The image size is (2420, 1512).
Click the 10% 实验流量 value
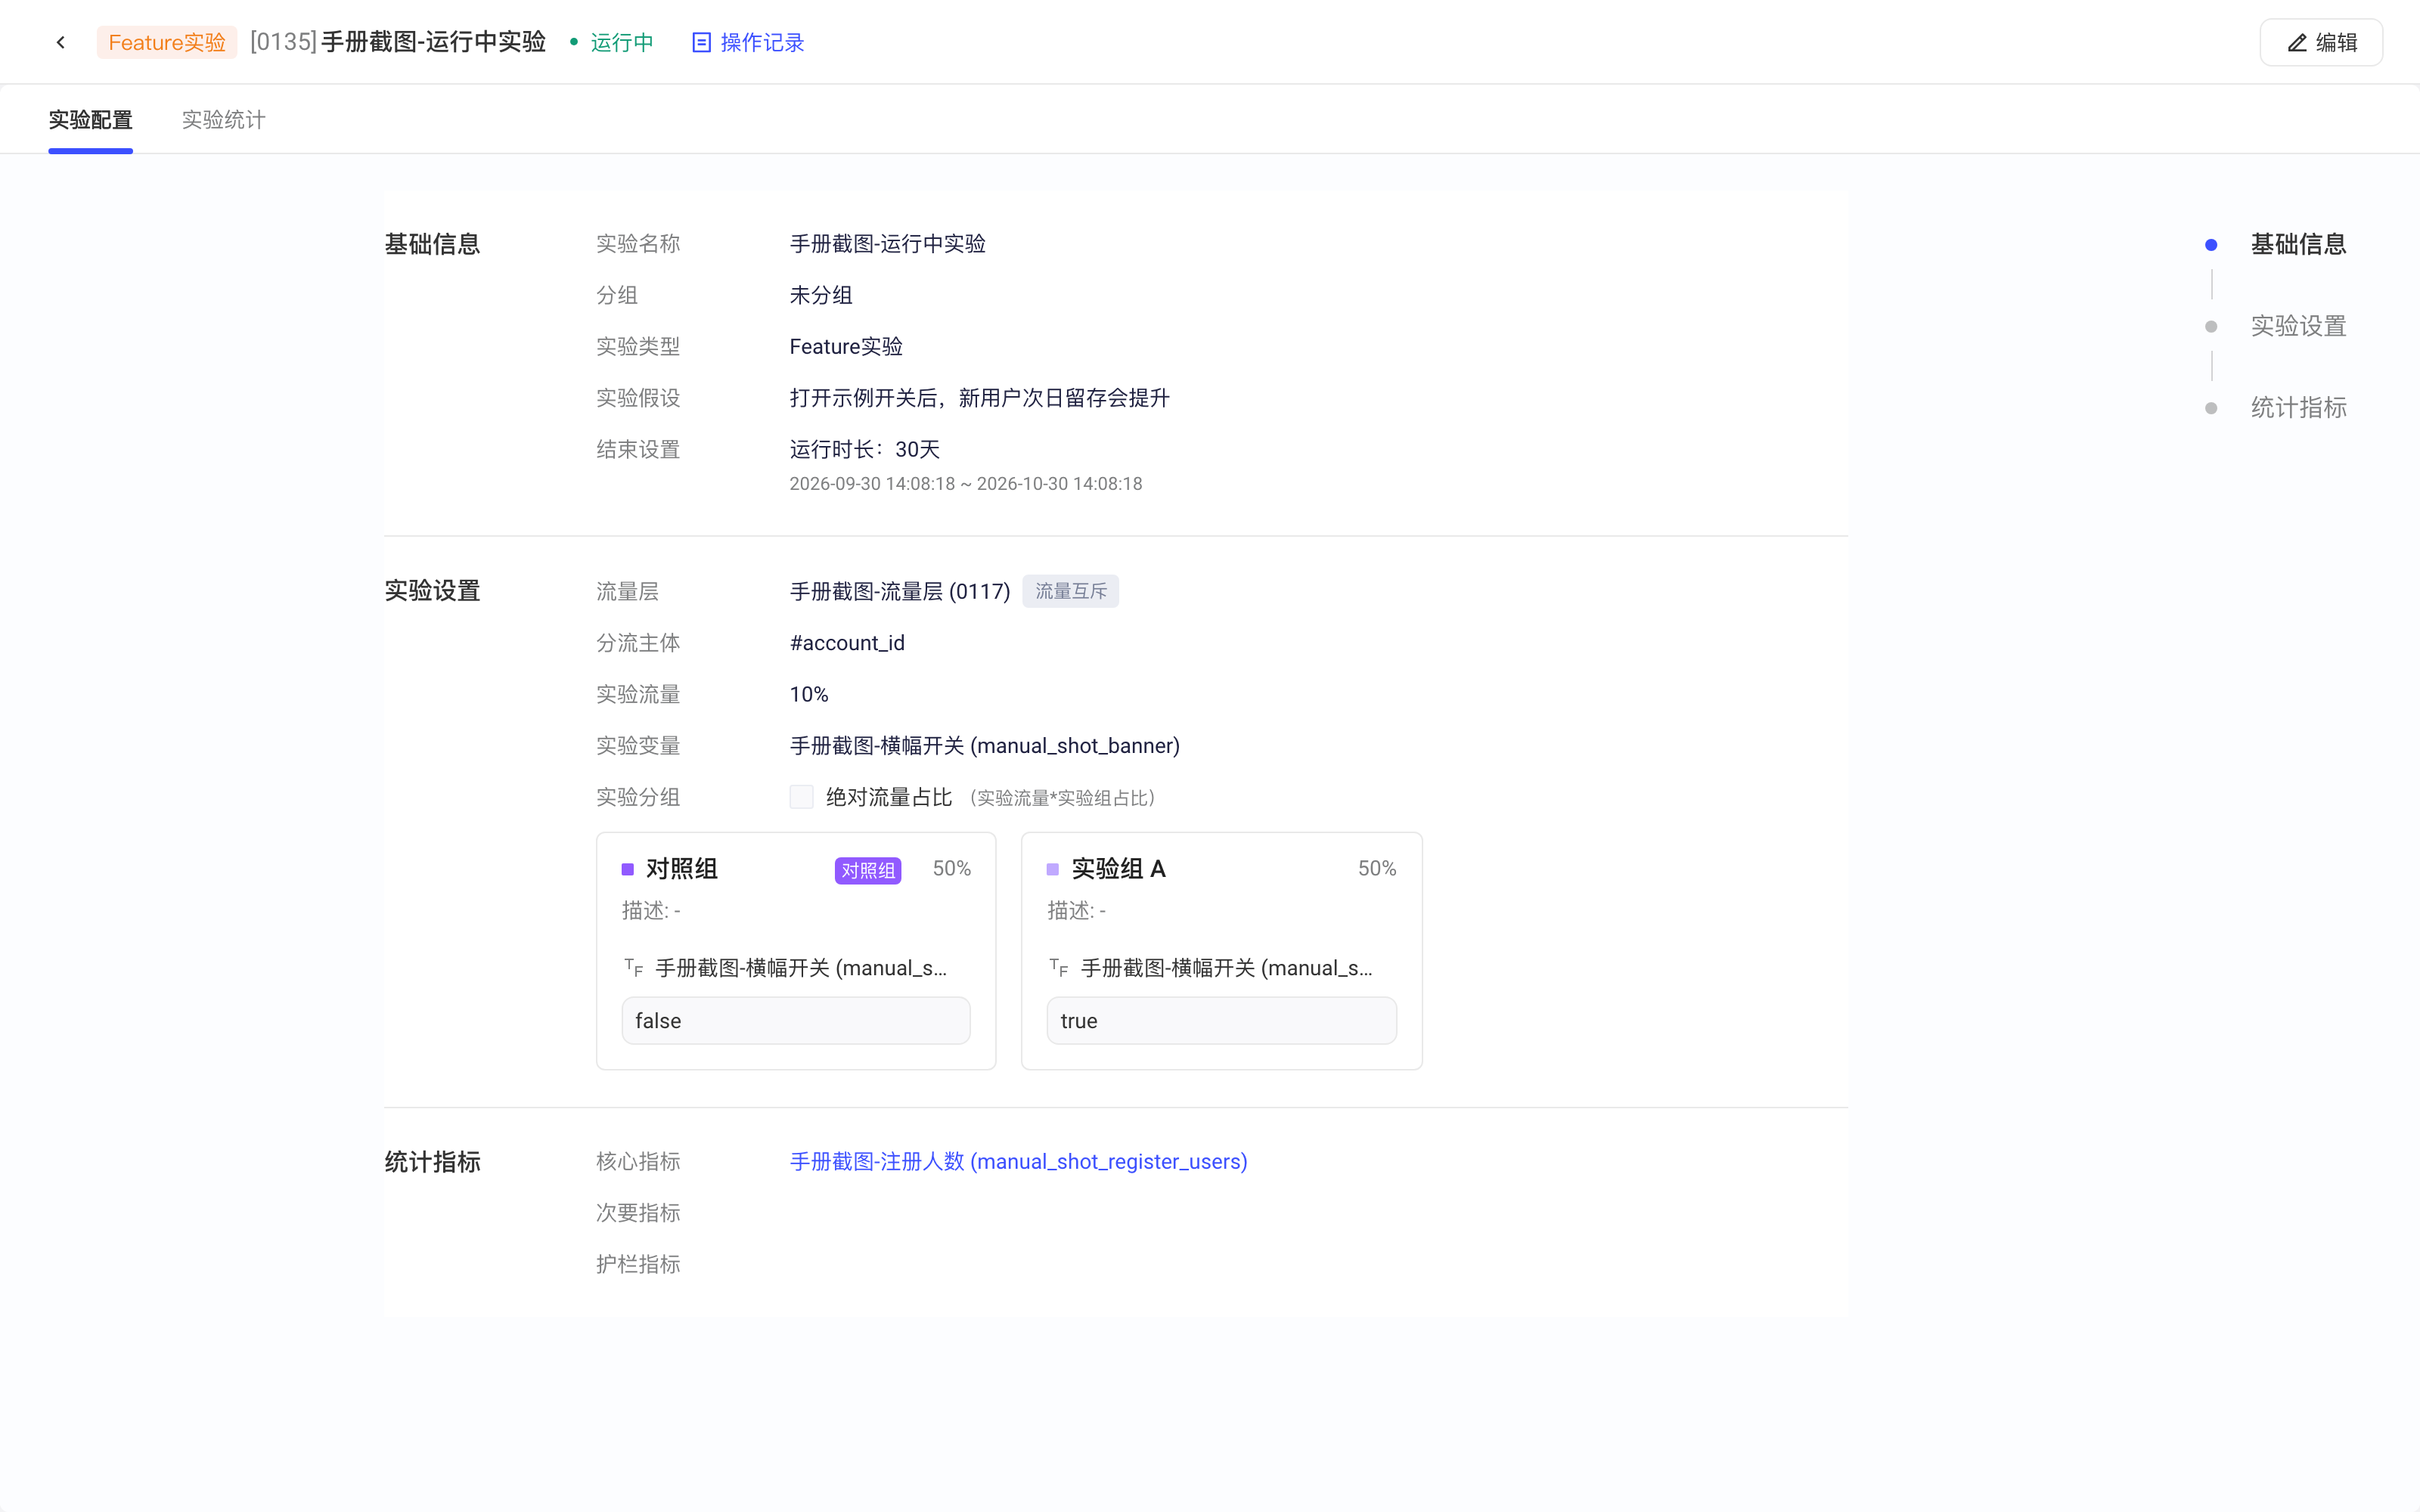pyautogui.click(x=808, y=694)
